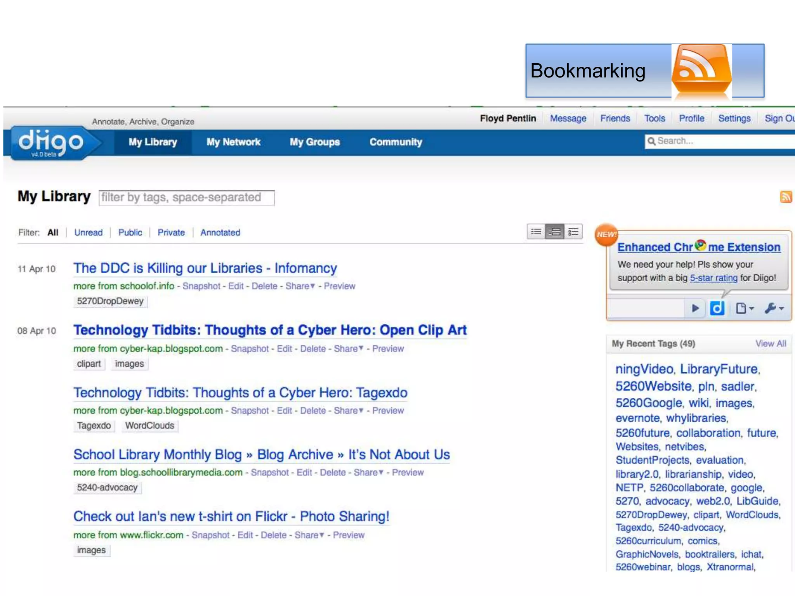Open the Share dropdown for the DDC bookmark
This screenshot has width=795, height=596.
(300, 286)
